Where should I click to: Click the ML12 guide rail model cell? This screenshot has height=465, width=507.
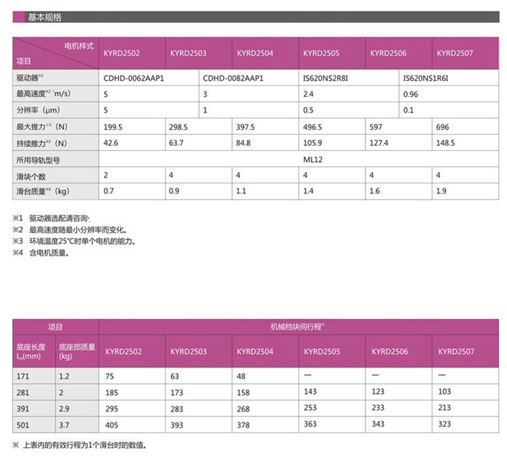[x=313, y=160]
